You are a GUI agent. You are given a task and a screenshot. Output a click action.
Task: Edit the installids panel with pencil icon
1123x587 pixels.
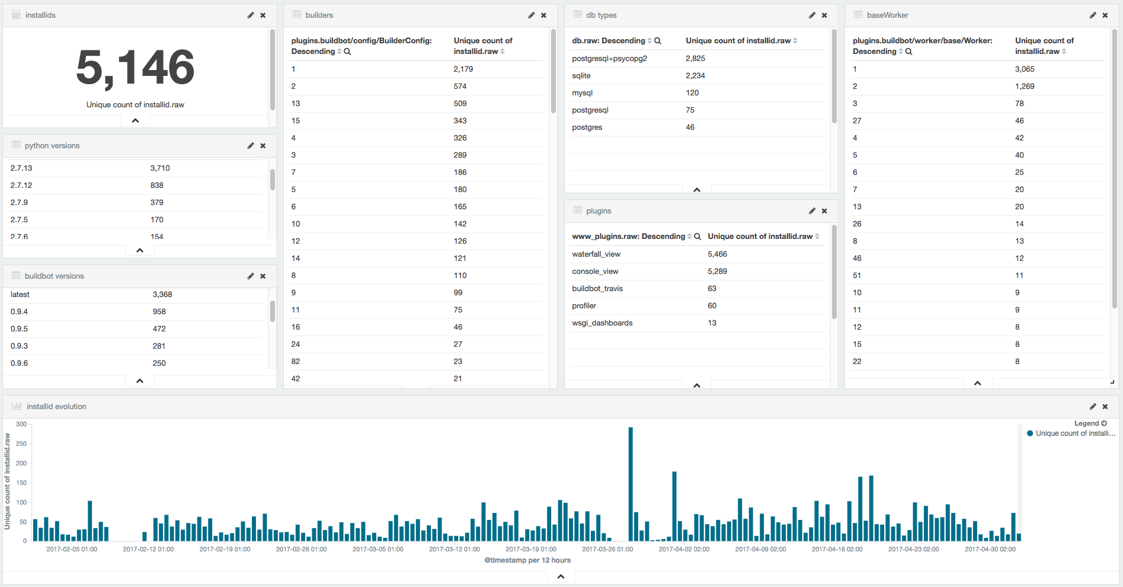tap(251, 15)
